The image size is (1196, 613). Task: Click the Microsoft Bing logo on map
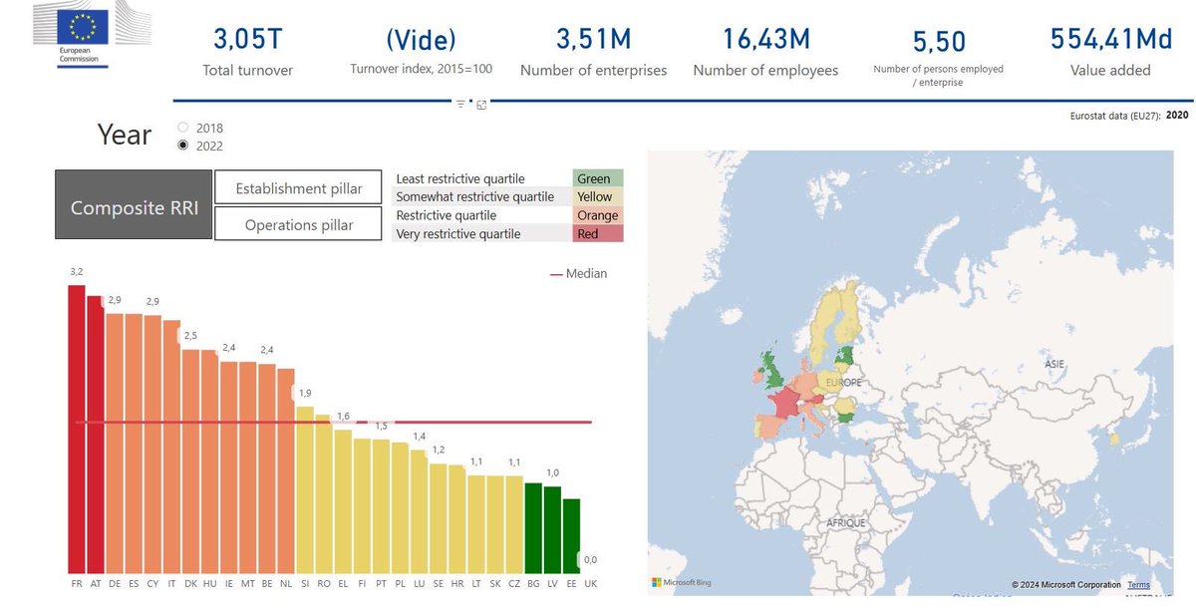point(682,582)
